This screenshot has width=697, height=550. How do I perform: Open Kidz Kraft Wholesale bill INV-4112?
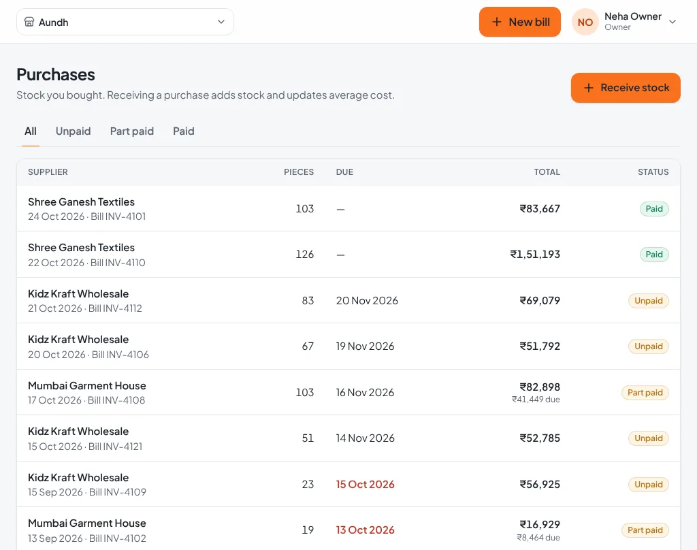[x=348, y=301]
